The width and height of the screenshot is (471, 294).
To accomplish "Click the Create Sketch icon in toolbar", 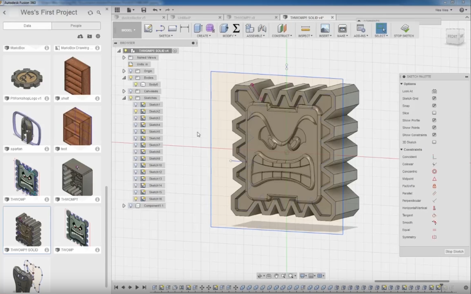I will [148, 29].
